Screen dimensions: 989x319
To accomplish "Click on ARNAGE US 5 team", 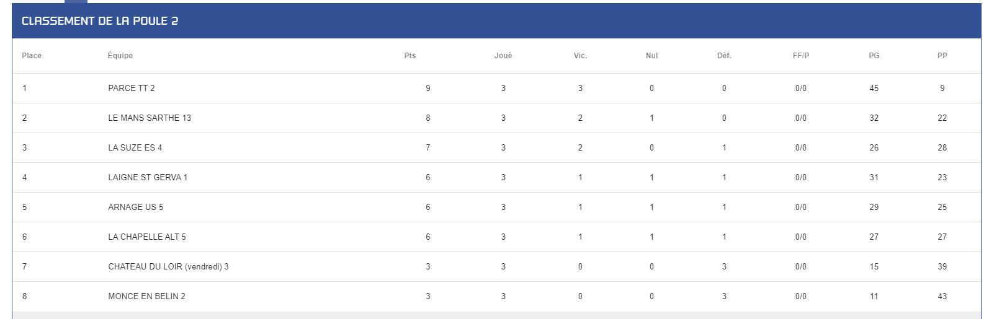I will pyautogui.click(x=136, y=207).
